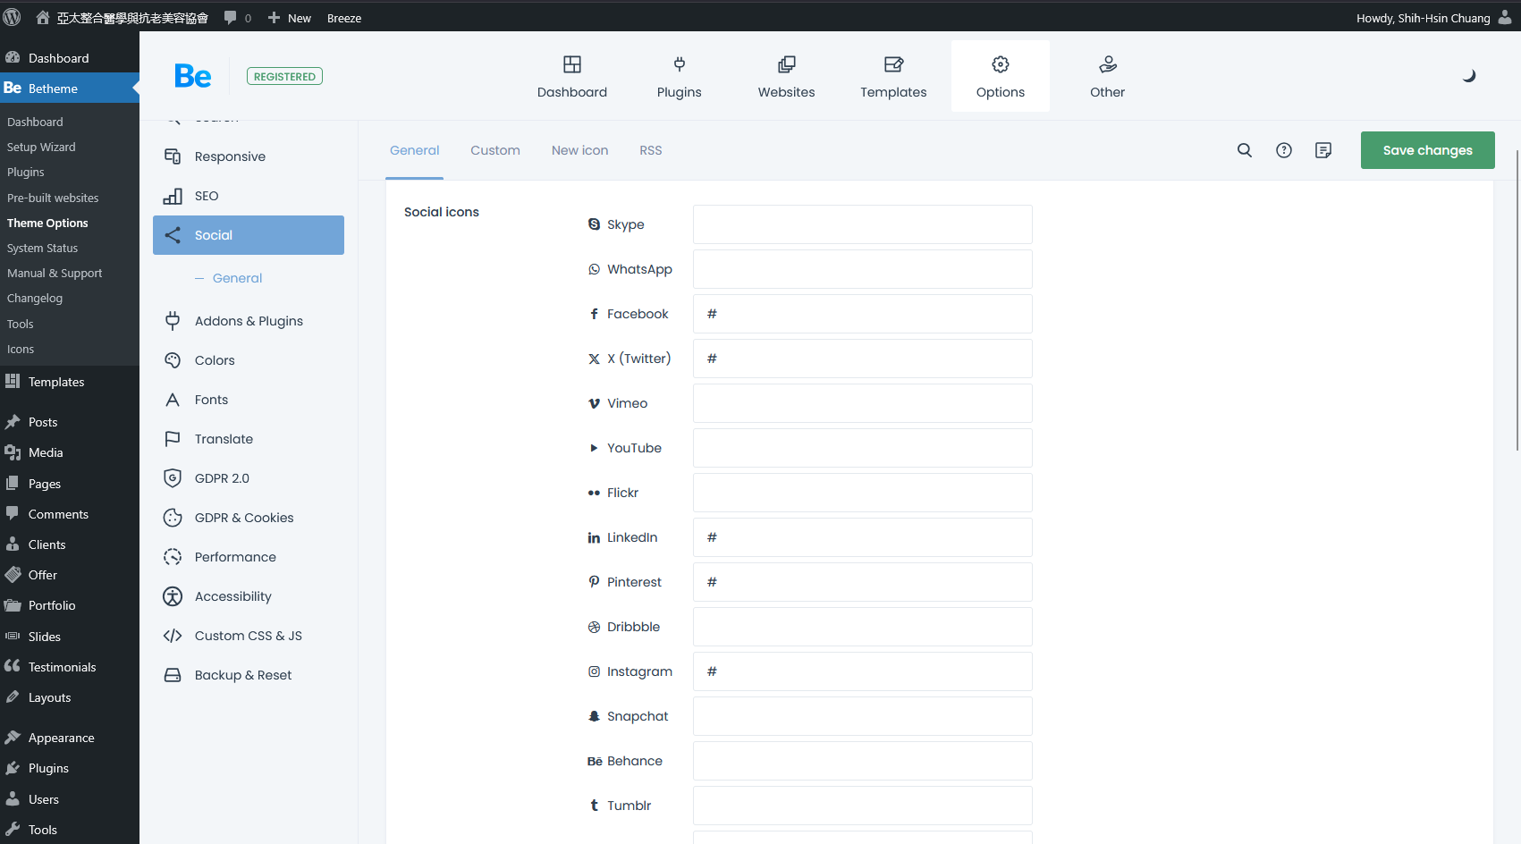Focus the YouTube link input field
Image resolution: width=1521 pixels, height=844 pixels.
pyautogui.click(x=862, y=448)
